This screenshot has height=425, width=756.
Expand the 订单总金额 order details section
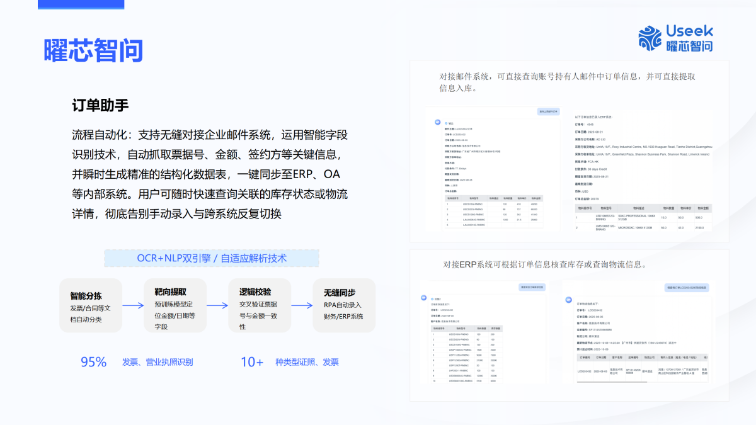click(x=450, y=190)
